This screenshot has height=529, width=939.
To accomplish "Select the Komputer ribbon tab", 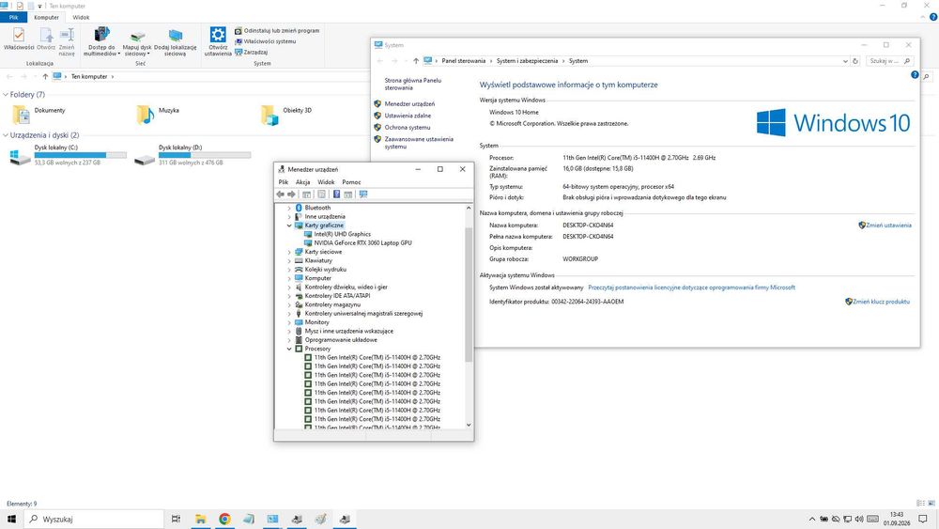I will (47, 17).
